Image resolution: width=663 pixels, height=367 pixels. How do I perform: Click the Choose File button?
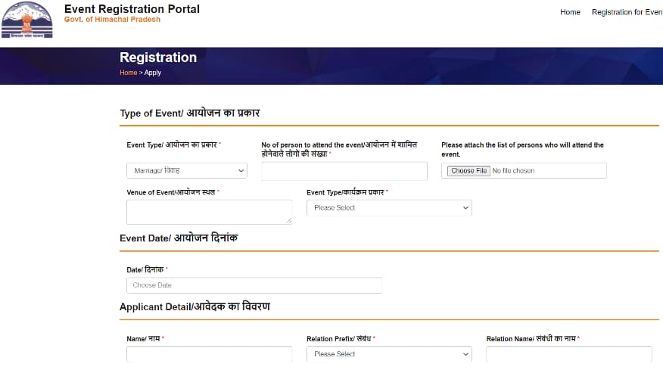click(468, 171)
